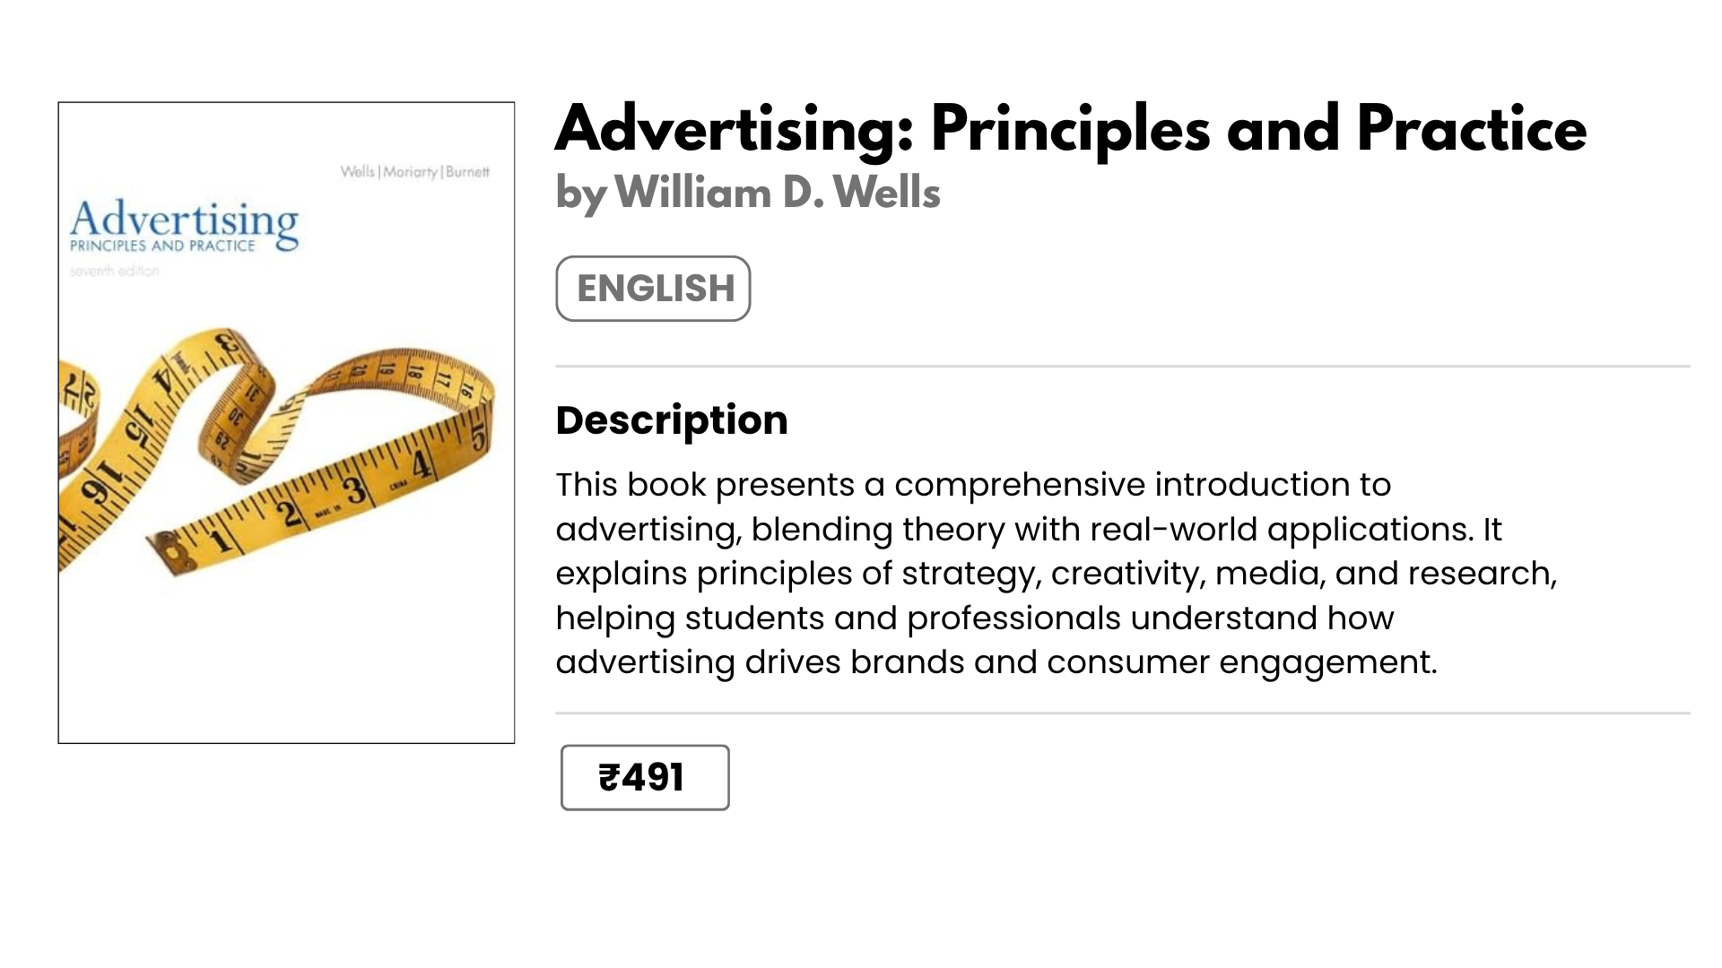Viewport: 1722px width, 968px height.
Task: Click the word 'by' before the author name
Action: [x=580, y=194]
